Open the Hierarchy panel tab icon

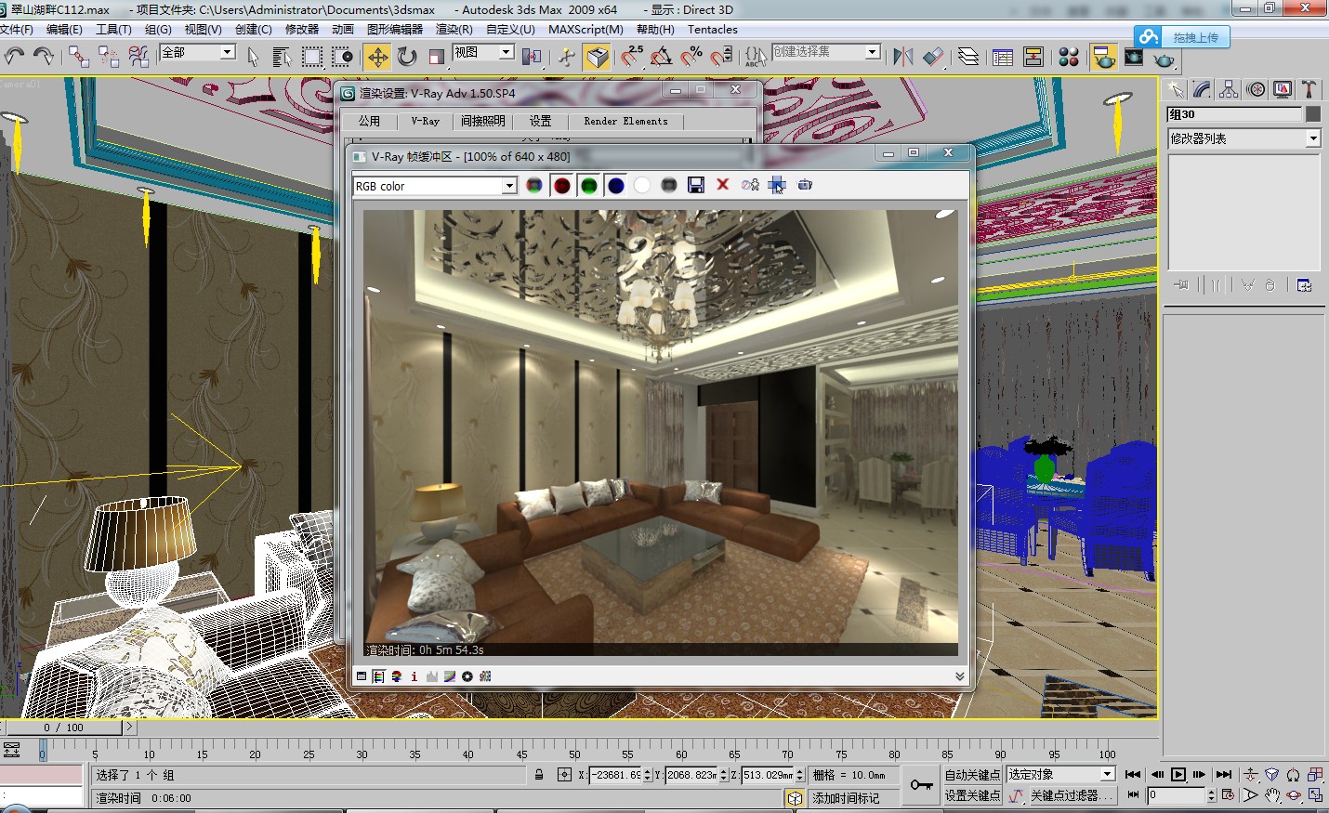click(1229, 89)
